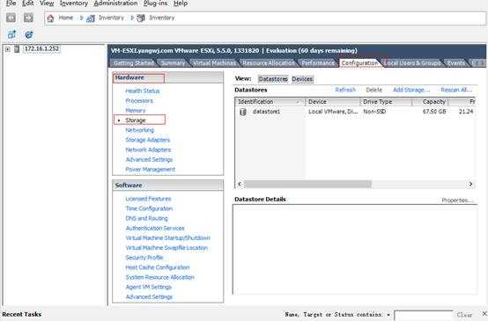Open Networking under Hardware
The image size is (488, 321).
coord(140,130)
